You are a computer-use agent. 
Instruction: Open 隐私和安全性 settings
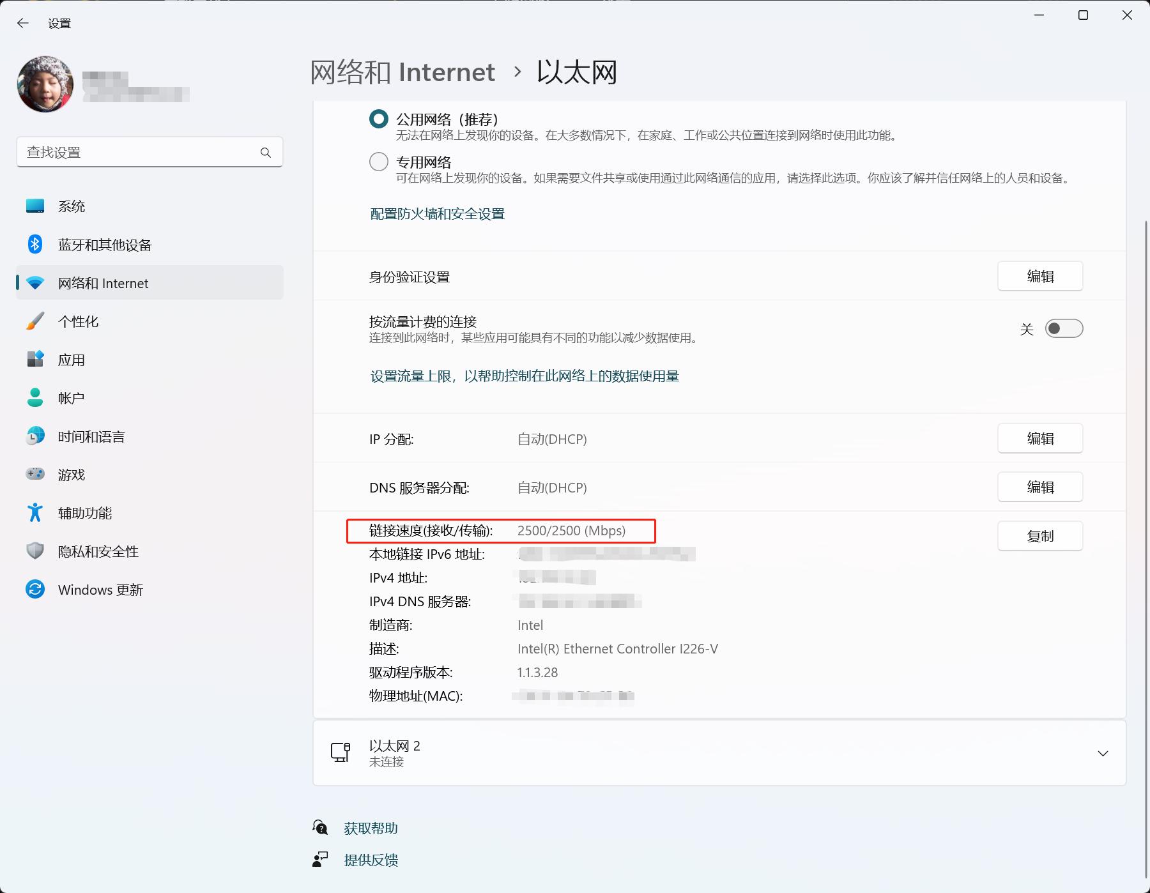click(98, 551)
